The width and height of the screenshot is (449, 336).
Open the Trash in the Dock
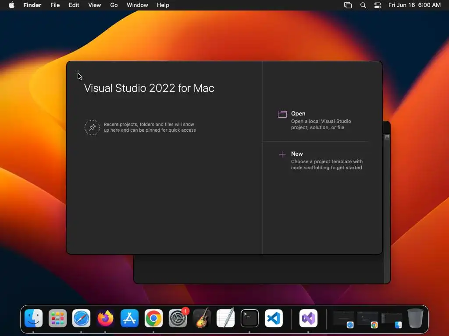point(415,318)
